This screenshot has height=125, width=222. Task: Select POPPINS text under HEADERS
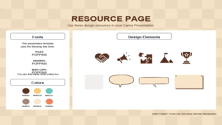pos(39,64)
